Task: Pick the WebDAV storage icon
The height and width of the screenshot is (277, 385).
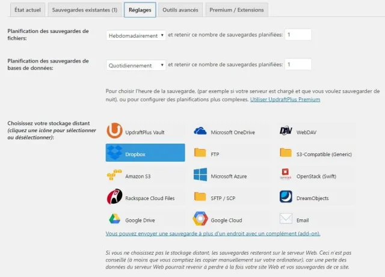Action: pos(286,131)
